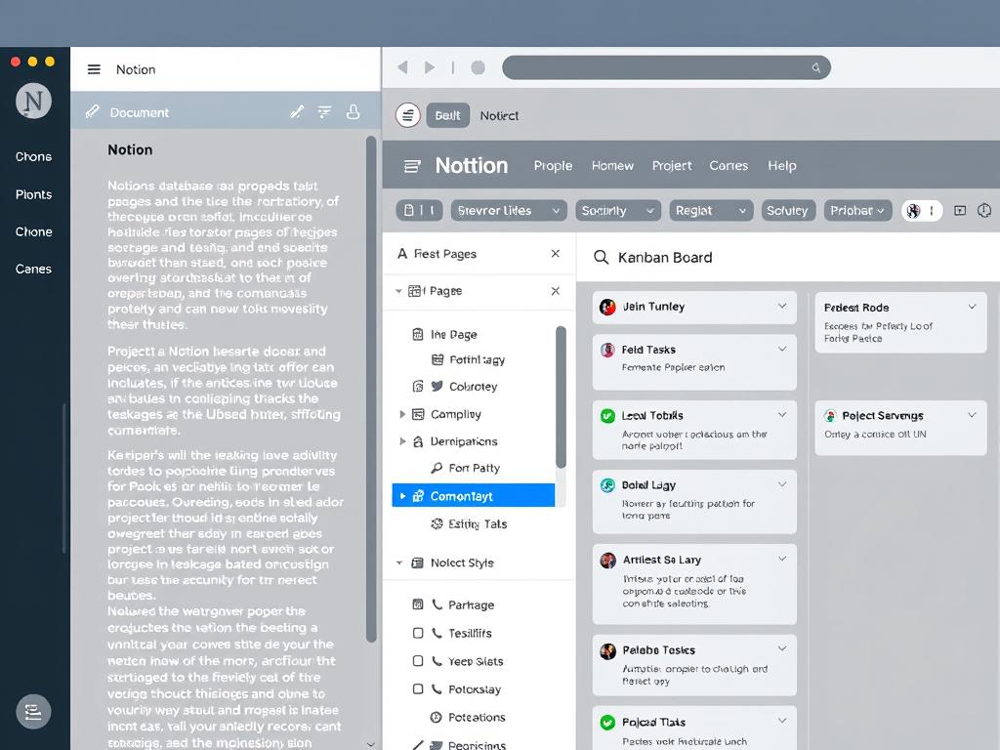The width and height of the screenshot is (1000, 750).
Task: Click the globe avatar pill in filter bar
Action: (x=922, y=211)
